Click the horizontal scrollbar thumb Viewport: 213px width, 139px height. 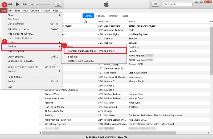(109, 133)
